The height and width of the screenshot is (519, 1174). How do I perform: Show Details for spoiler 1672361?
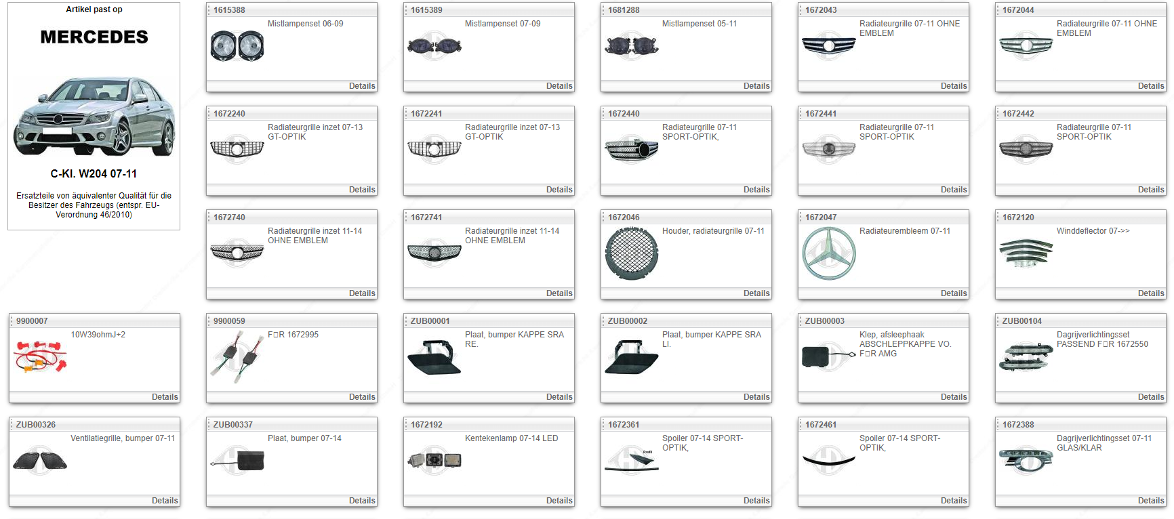pyautogui.click(x=756, y=501)
